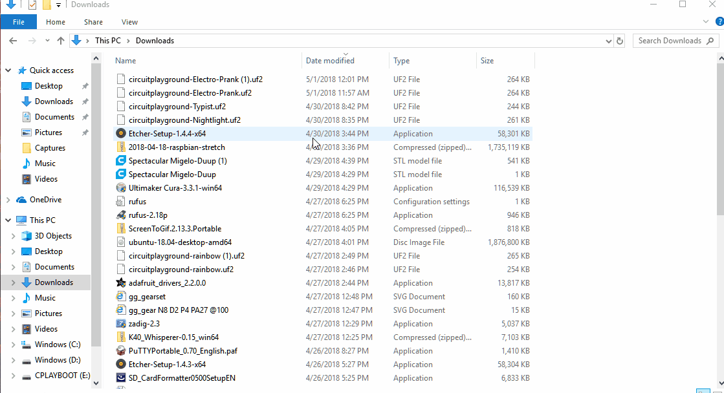Click the 2018-04-18-raspbian-stretch zip folder icon
724x393 pixels.
(x=120, y=147)
